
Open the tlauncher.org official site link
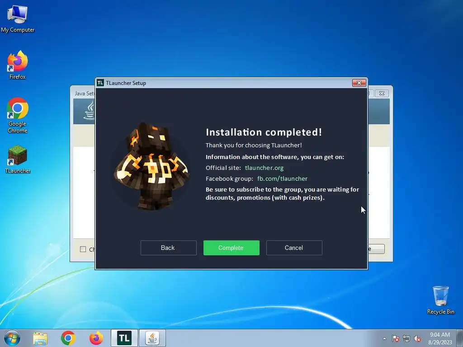(x=264, y=168)
